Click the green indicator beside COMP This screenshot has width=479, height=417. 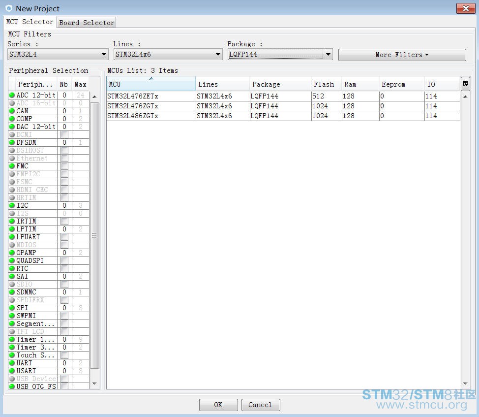(12, 119)
